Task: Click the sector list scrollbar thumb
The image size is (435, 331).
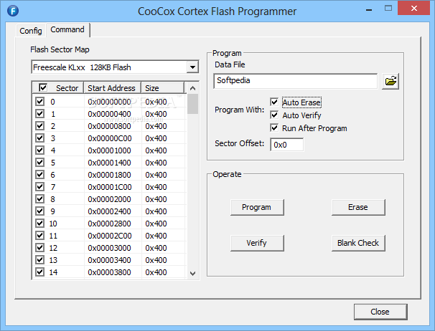Action: pos(193,104)
